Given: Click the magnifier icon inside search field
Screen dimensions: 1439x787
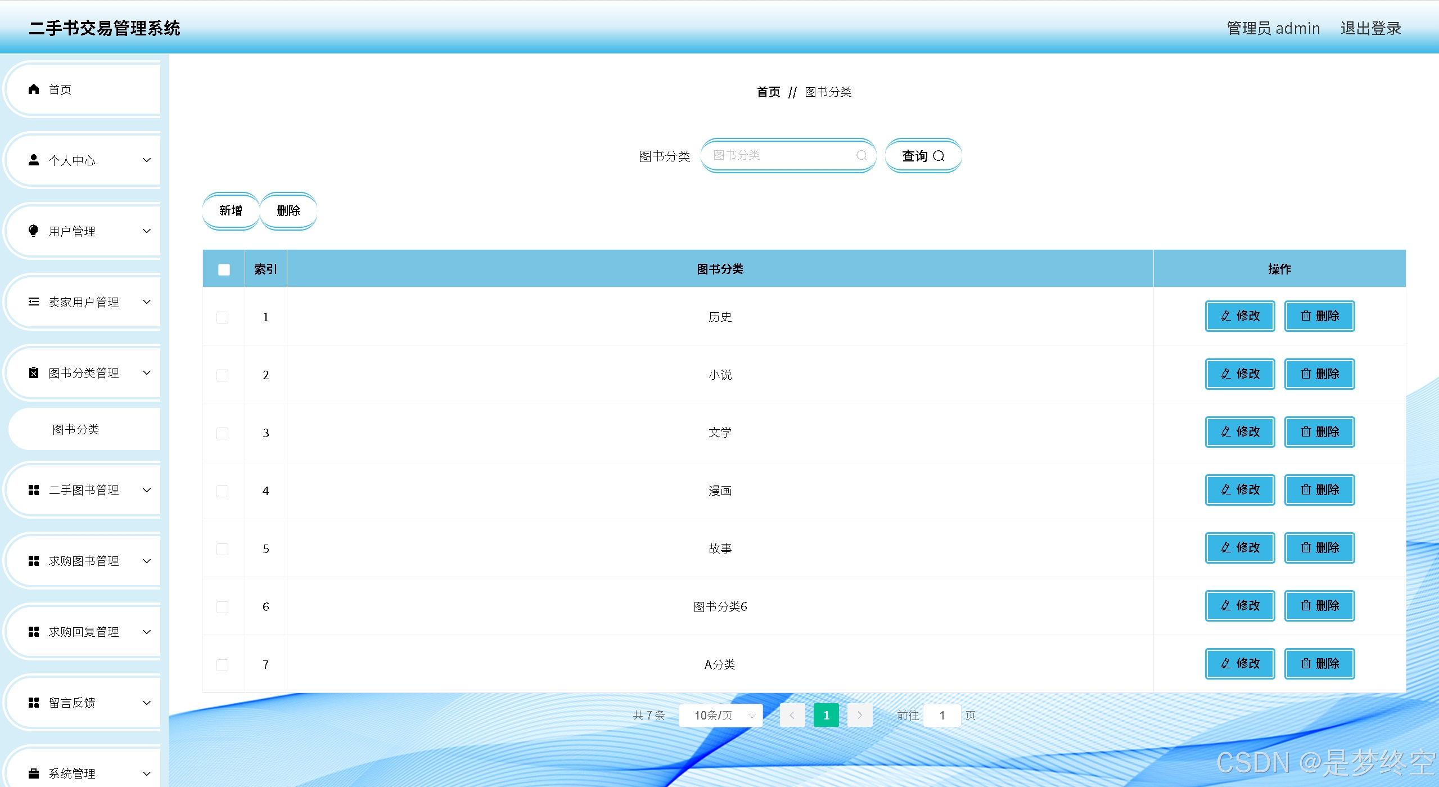Looking at the screenshot, I should pos(861,155).
